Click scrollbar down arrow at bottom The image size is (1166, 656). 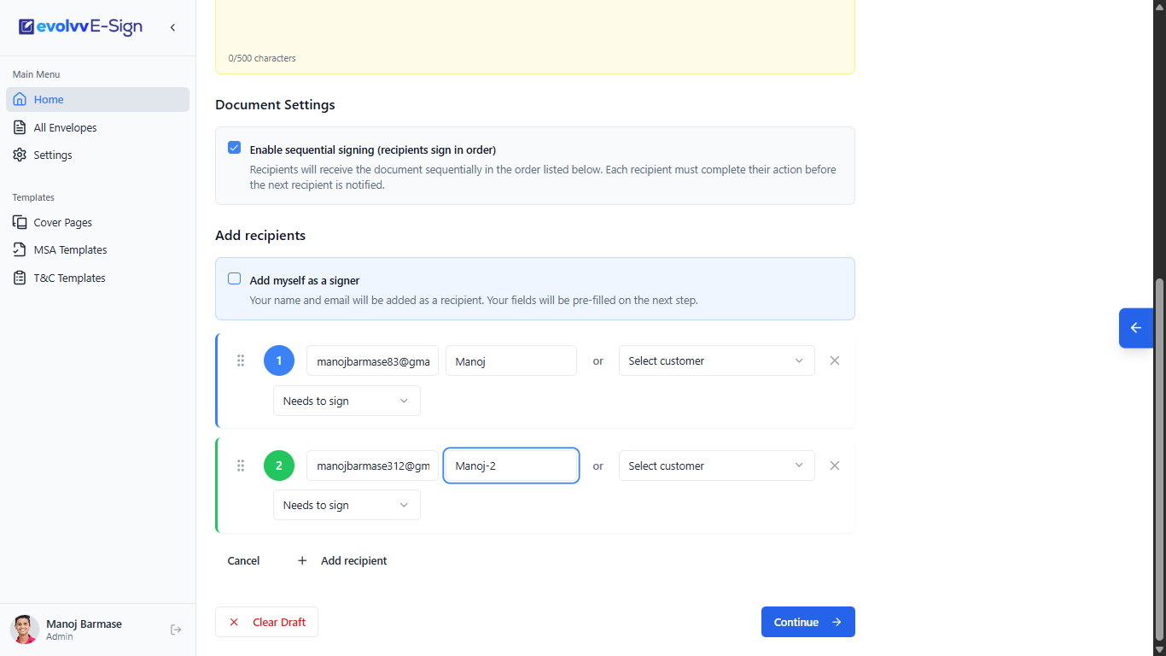pyautogui.click(x=1159, y=650)
